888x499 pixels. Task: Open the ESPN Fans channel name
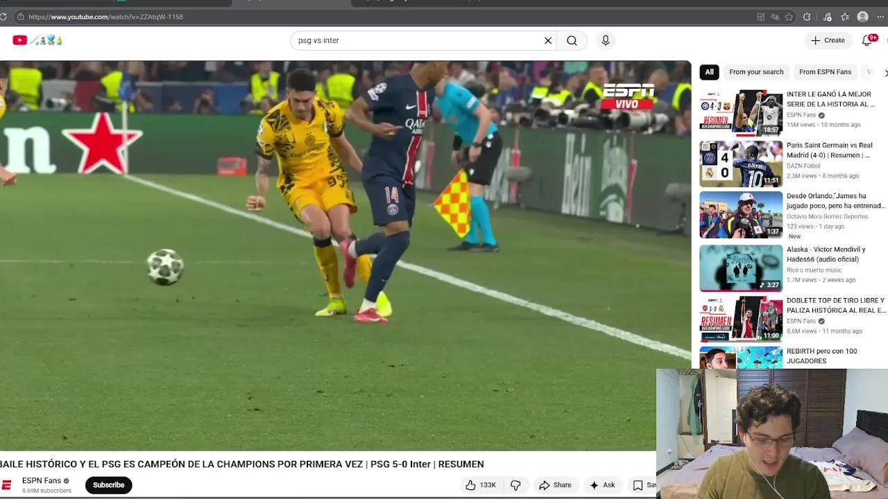click(x=42, y=480)
